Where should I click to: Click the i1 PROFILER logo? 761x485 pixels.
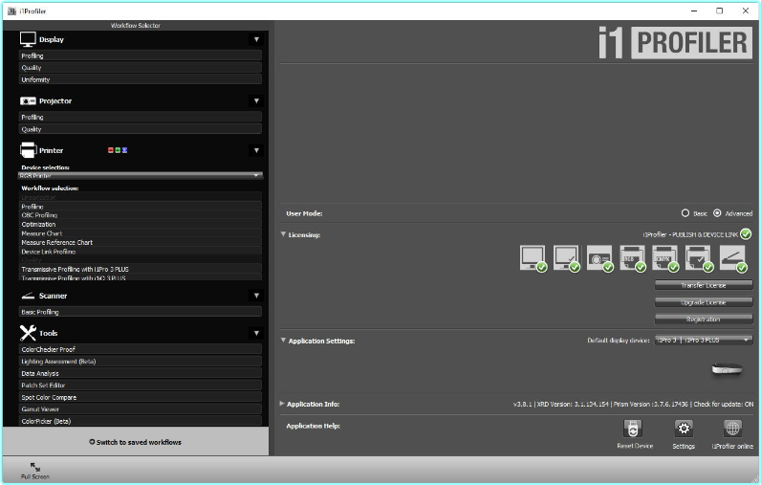point(675,43)
